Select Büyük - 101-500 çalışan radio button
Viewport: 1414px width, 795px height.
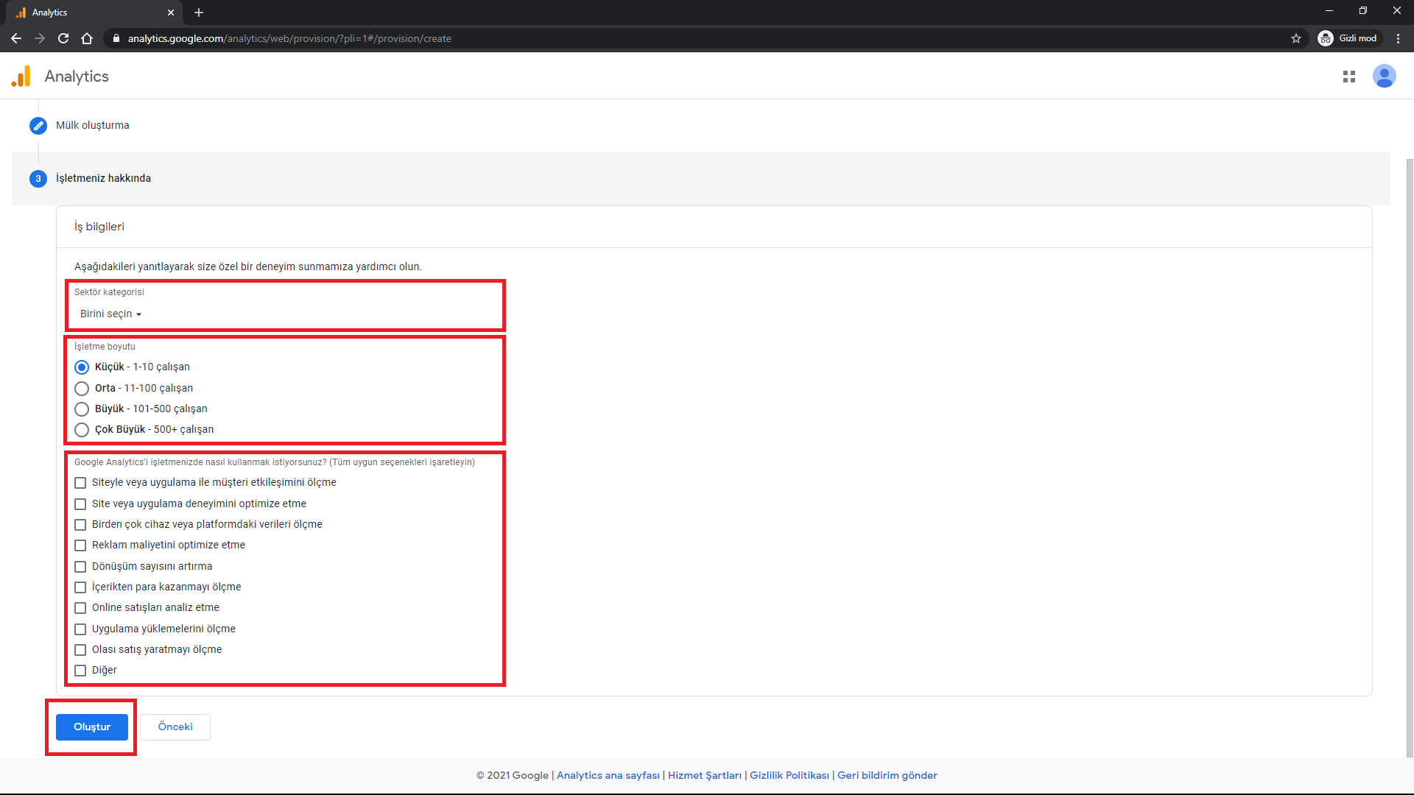[x=82, y=409]
